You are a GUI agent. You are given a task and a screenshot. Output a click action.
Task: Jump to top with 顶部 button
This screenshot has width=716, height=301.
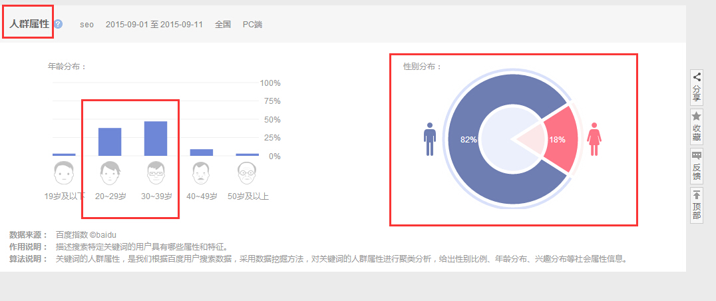click(697, 204)
